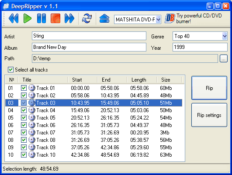Skip to next track with forward icon
Screen dimensions: 232x175
(69, 18)
